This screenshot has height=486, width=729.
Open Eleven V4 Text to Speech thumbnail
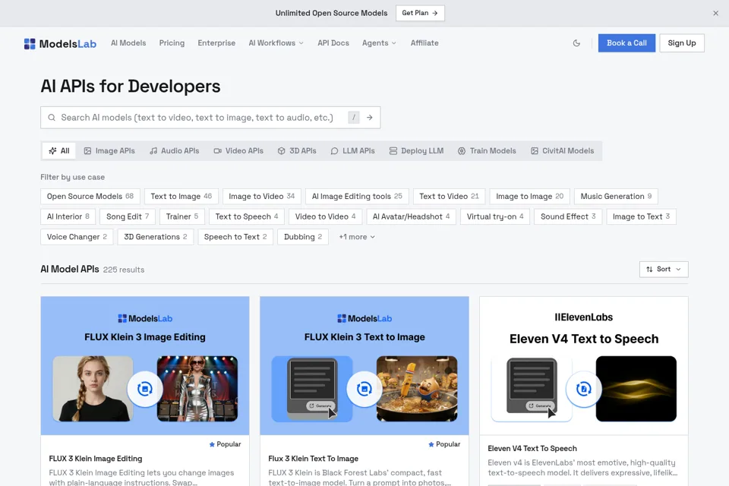[584, 365]
